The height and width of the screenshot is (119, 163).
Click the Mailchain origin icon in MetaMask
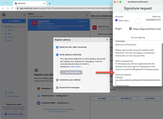(130, 29)
